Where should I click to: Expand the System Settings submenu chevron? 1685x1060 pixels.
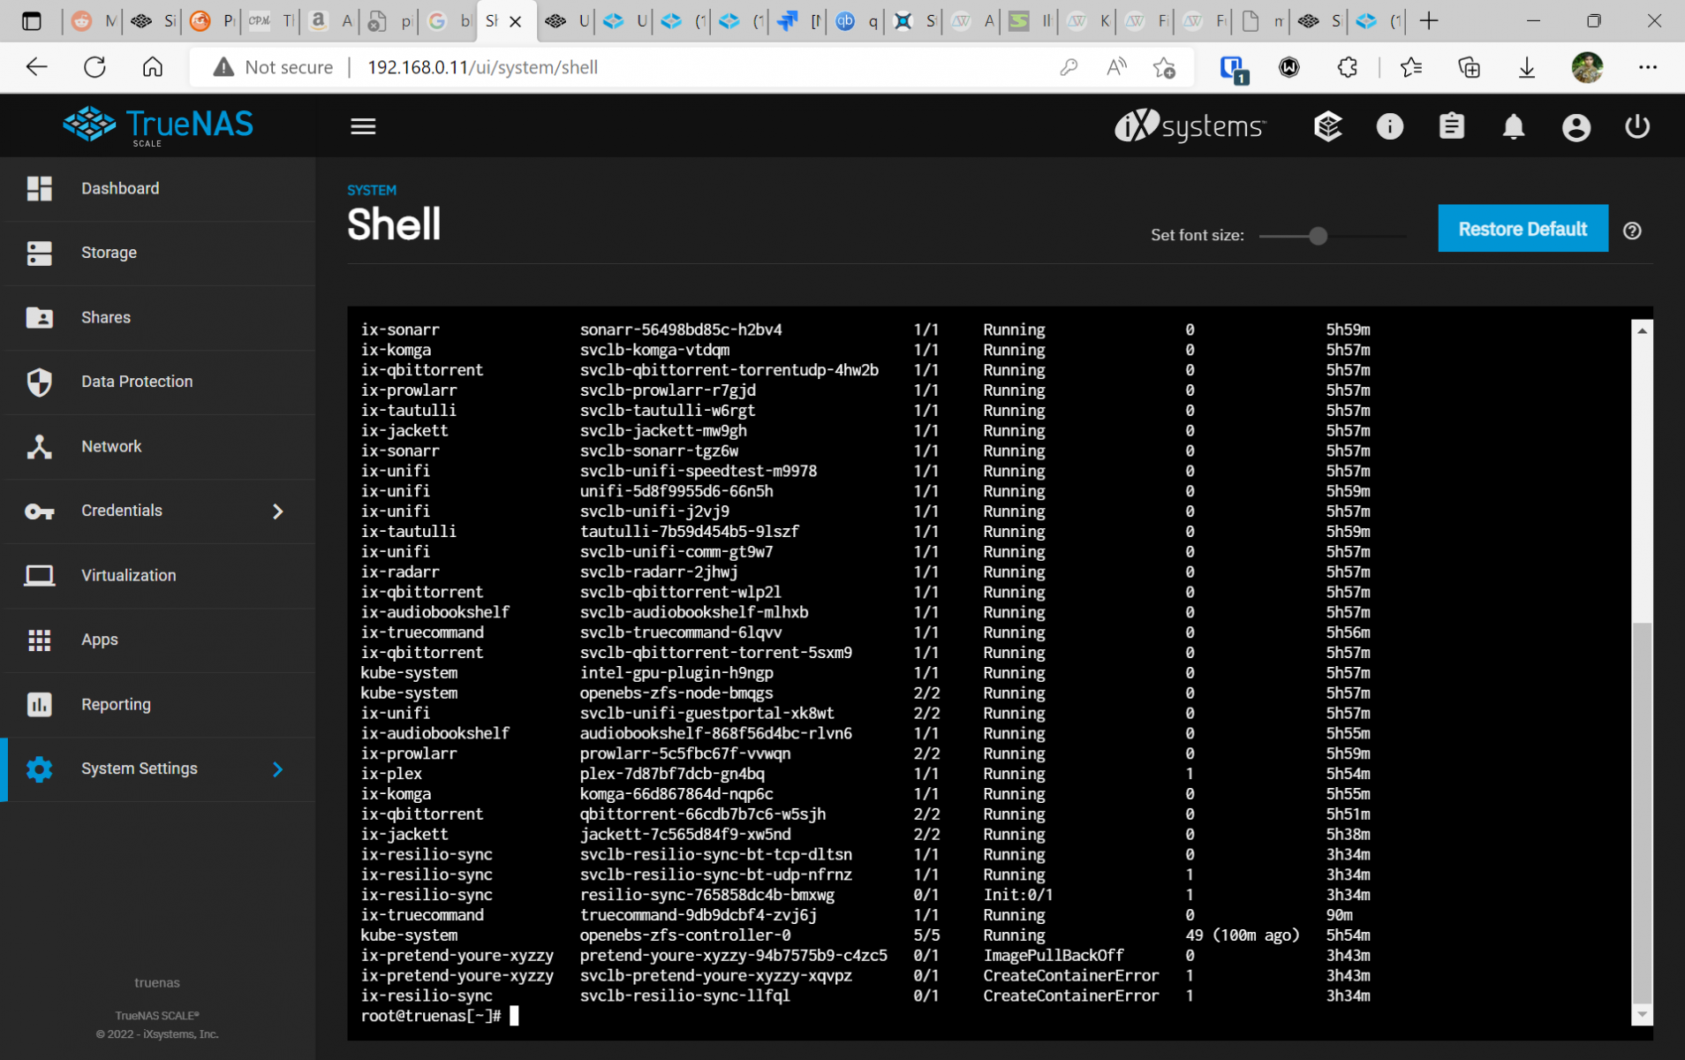278,769
